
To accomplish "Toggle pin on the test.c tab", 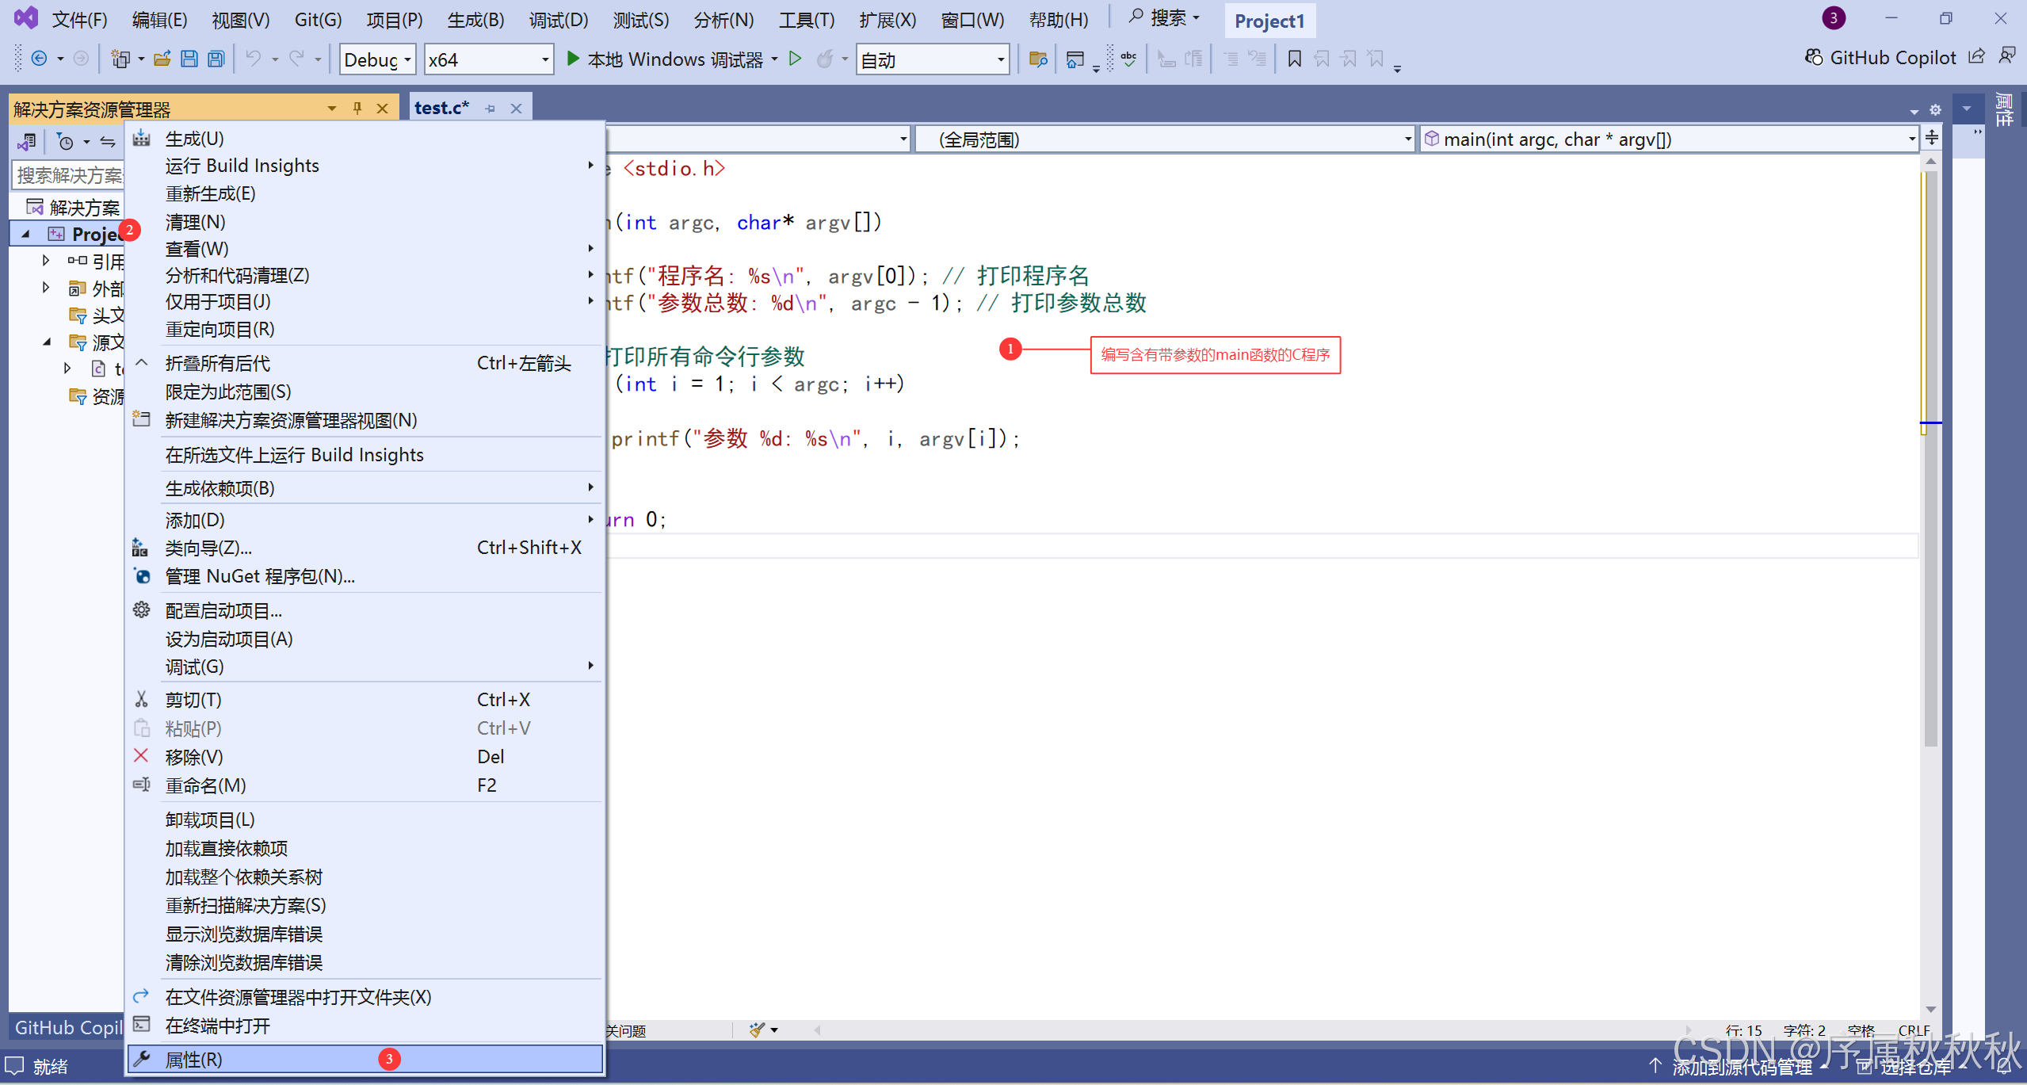I will 491,109.
